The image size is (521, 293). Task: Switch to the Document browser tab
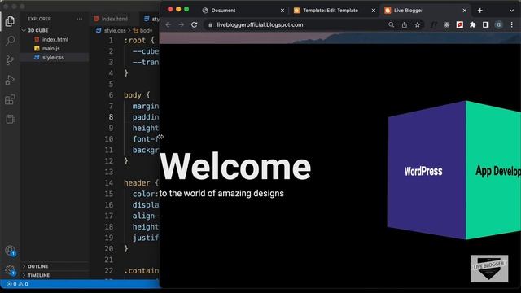(223, 11)
